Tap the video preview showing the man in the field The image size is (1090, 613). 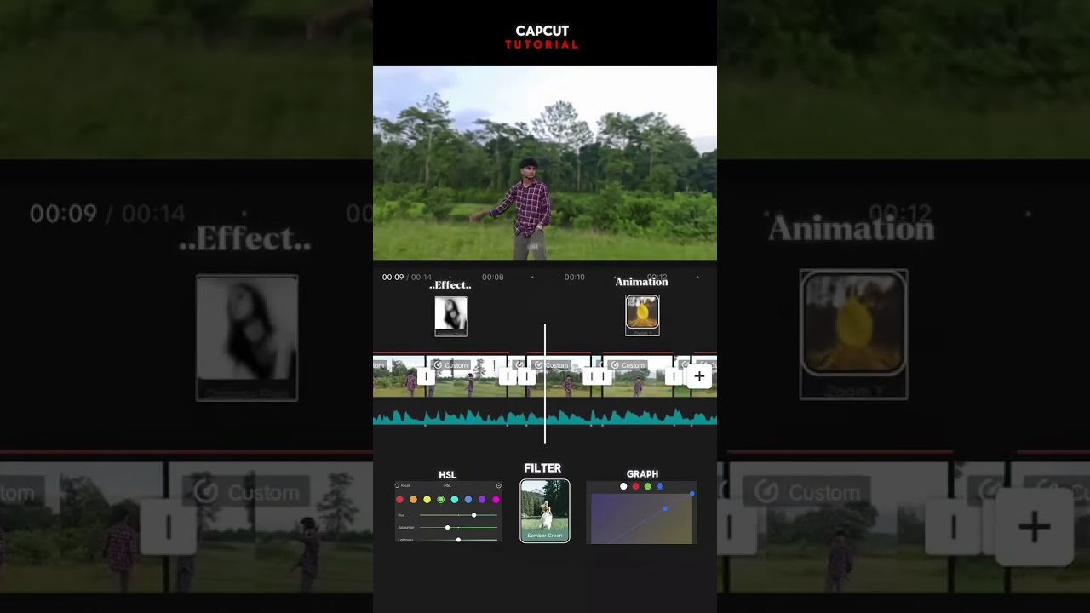coord(545,163)
